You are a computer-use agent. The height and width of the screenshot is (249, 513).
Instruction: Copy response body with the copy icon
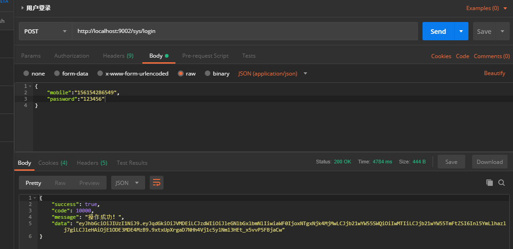[489, 183]
